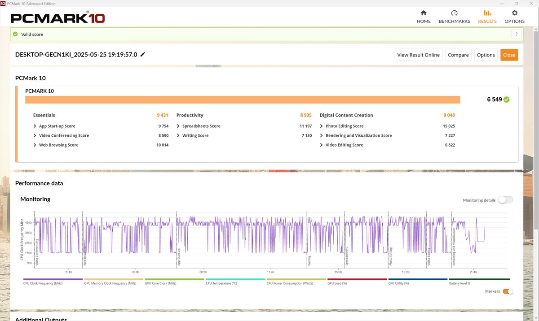Expand Video Conferencing Score details
This screenshot has height=321, width=539.
click(35, 135)
